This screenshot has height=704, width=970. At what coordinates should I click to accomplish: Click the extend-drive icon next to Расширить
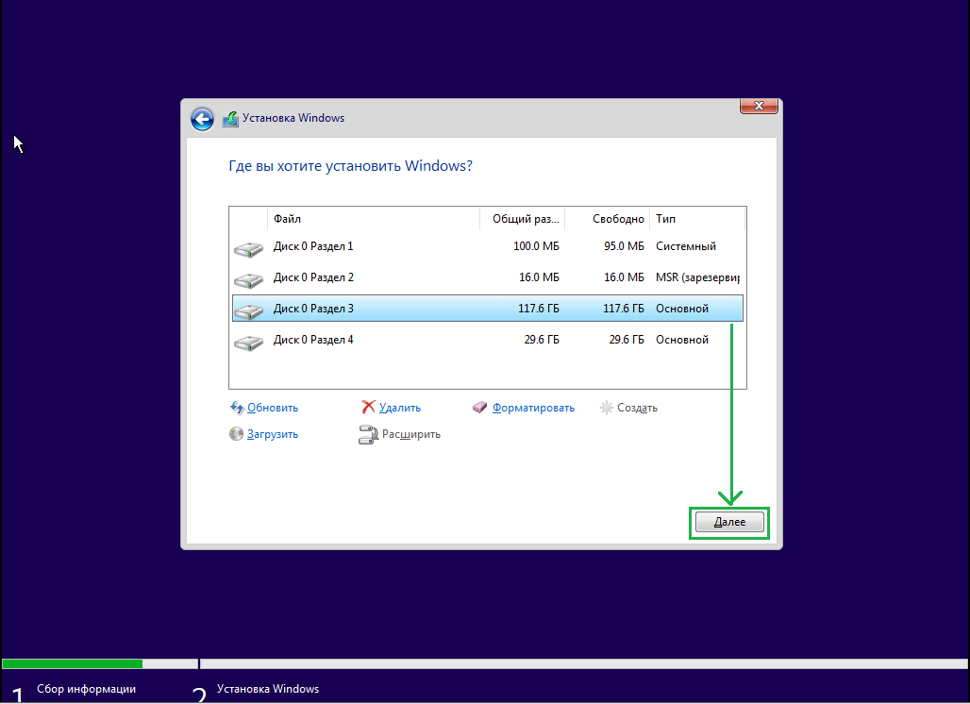click(x=368, y=434)
